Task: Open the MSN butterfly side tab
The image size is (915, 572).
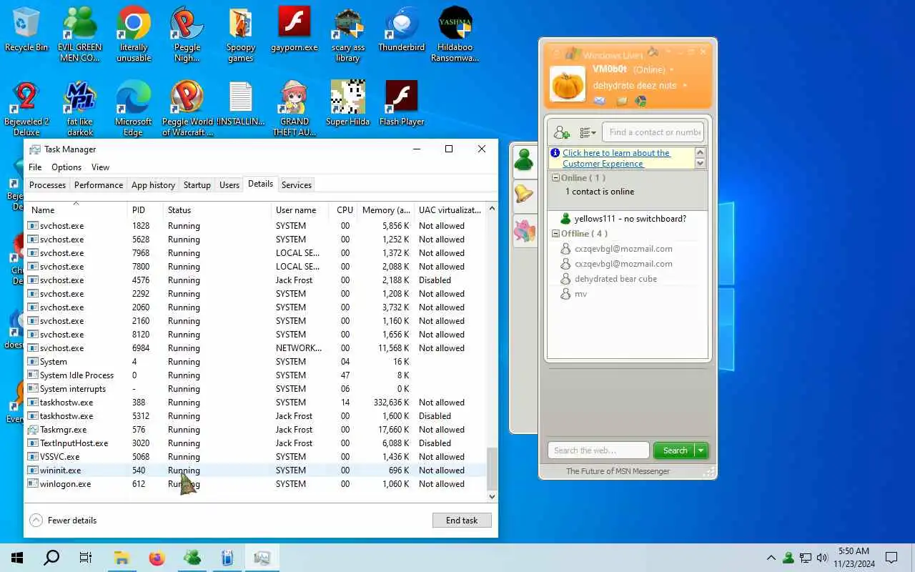Action: tap(524, 230)
